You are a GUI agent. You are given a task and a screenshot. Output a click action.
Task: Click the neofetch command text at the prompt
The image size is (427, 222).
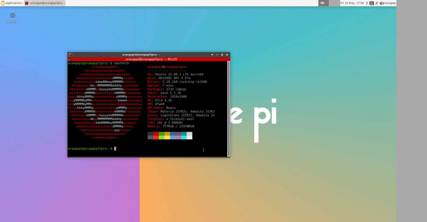122,63
